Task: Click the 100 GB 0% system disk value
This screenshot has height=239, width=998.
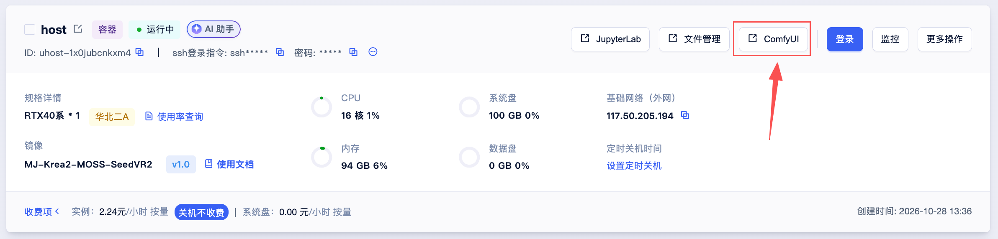Action: point(514,116)
